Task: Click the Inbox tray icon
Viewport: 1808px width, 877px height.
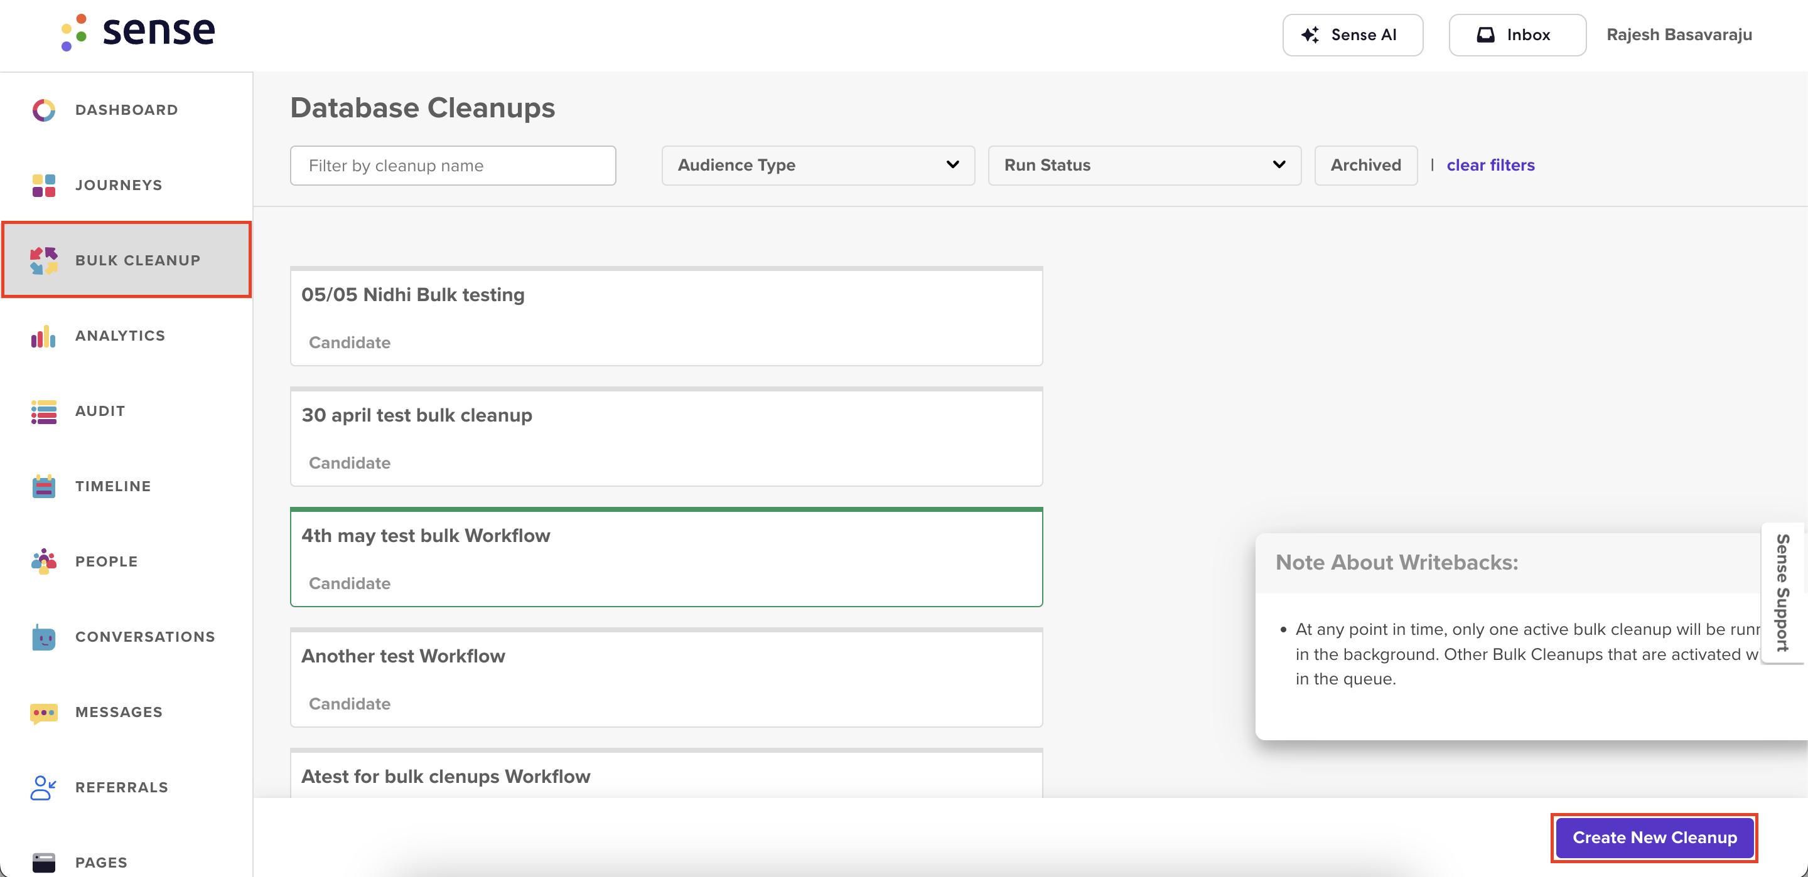Action: click(x=1485, y=35)
